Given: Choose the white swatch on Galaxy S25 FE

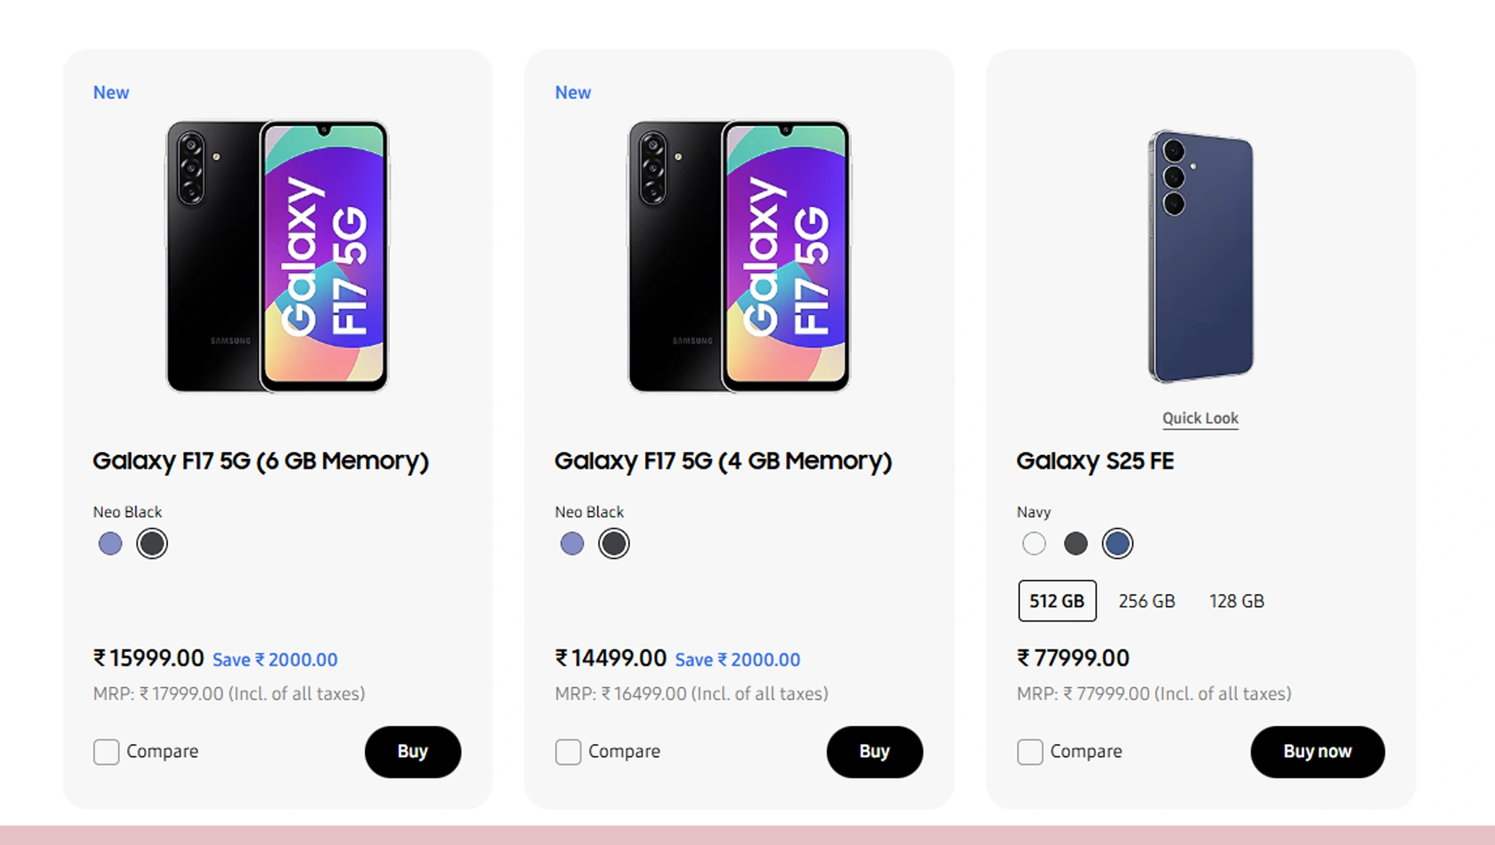Looking at the screenshot, I should click(1034, 542).
